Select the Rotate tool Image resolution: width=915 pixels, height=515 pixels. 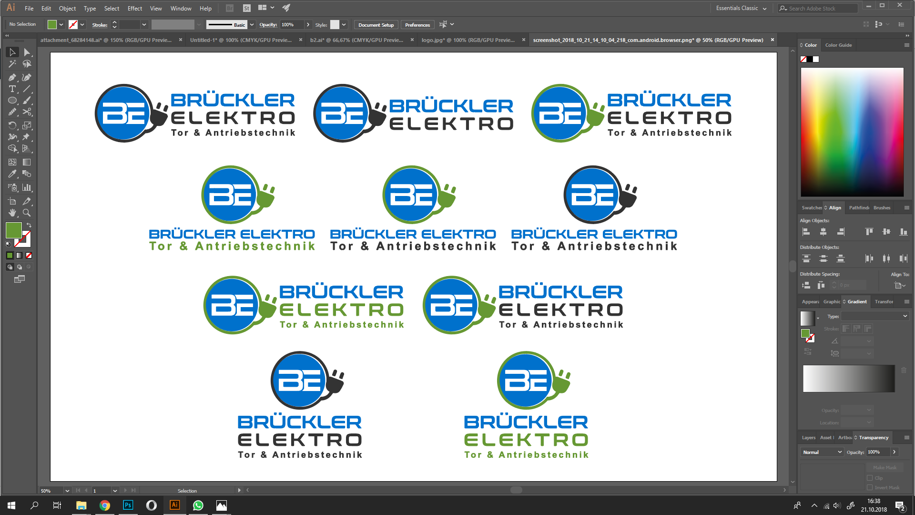point(12,125)
